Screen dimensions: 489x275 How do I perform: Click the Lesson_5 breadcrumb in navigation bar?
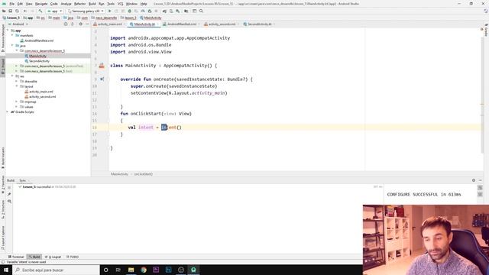(x=11, y=18)
